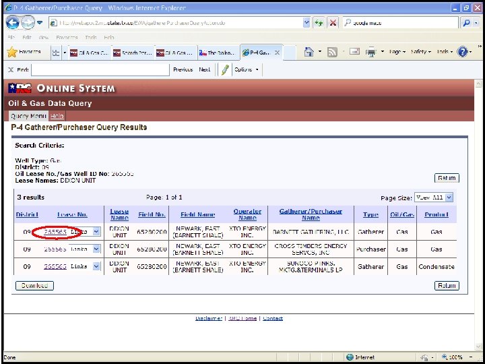Click the browser Back arrow button
This screenshot has height=364, width=485.
point(13,23)
